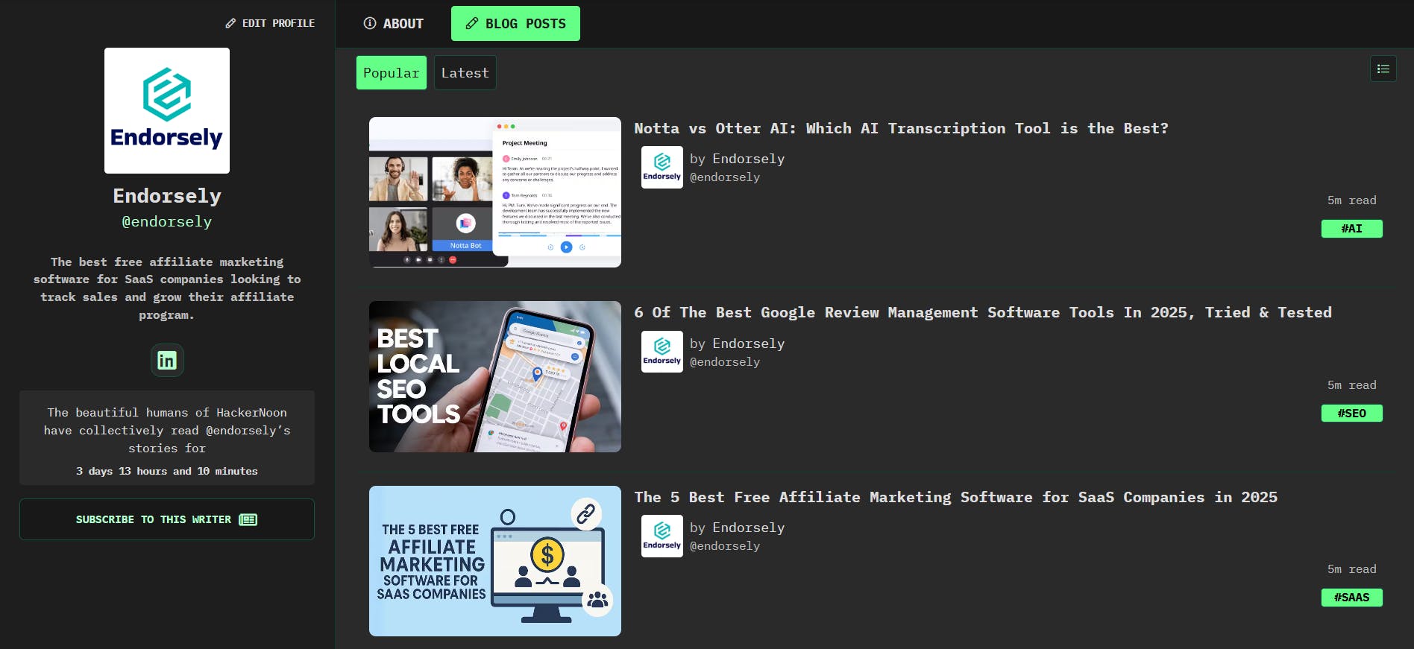Click the Affiliate Marketing Software thumbnail image
Image resolution: width=1414 pixels, height=649 pixels.
coord(495,561)
